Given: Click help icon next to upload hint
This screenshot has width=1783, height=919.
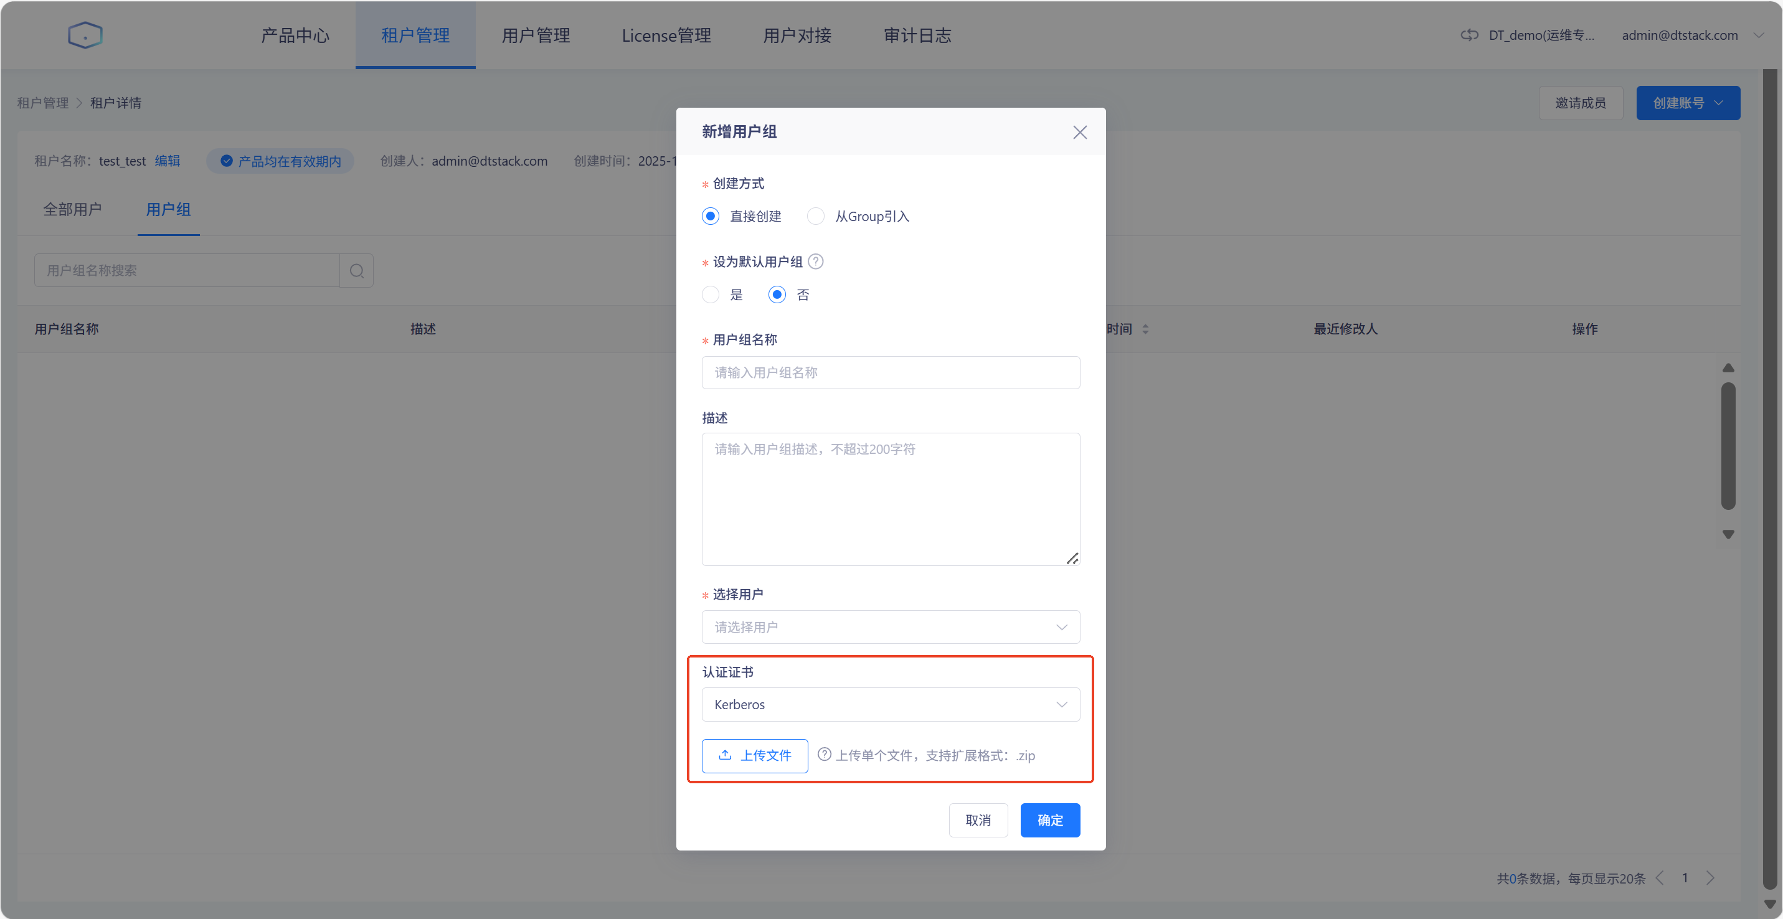Looking at the screenshot, I should tap(824, 754).
